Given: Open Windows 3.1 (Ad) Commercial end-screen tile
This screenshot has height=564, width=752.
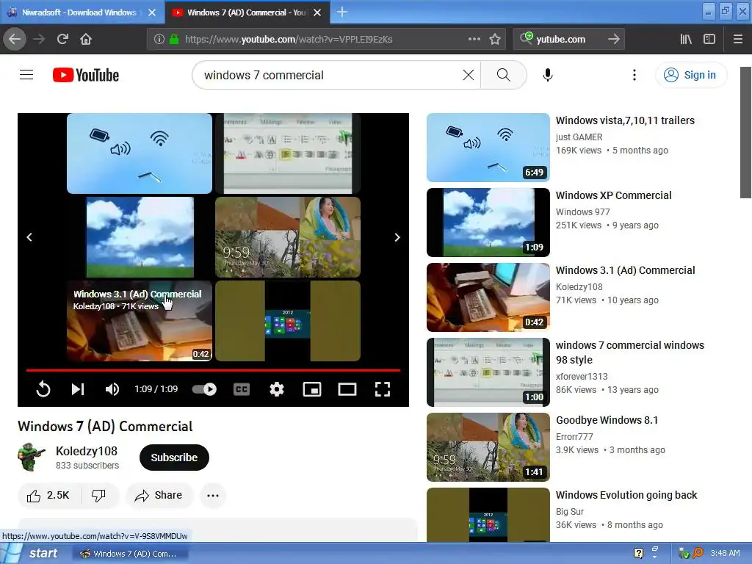Looking at the screenshot, I should [140, 321].
